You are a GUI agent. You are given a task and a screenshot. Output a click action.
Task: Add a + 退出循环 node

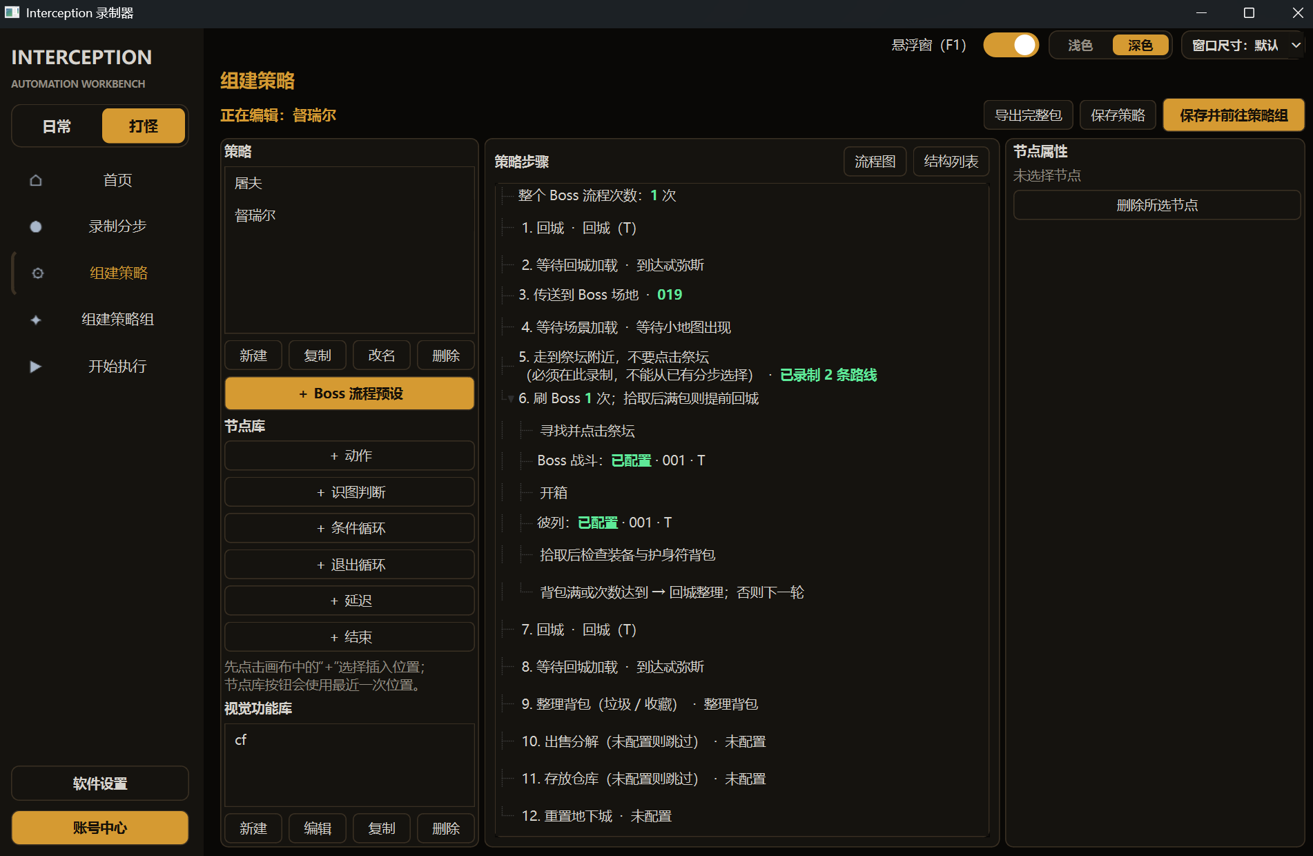point(349,565)
